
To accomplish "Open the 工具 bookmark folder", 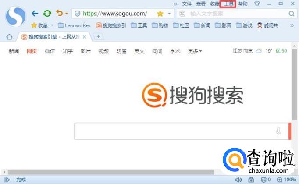I will [139, 25].
